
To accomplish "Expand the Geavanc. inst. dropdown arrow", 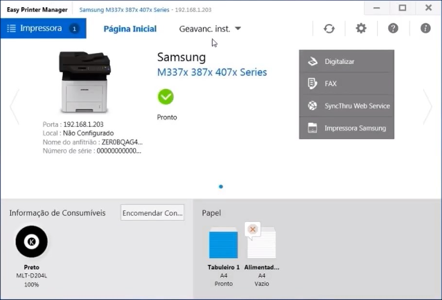I will tap(238, 29).
